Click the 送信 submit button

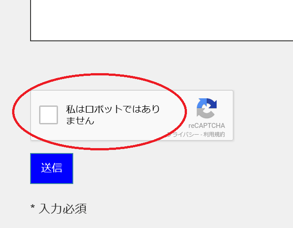point(52,168)
